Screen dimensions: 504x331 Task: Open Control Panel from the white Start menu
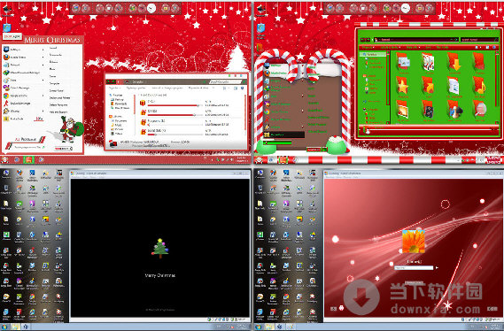[57, 91]
